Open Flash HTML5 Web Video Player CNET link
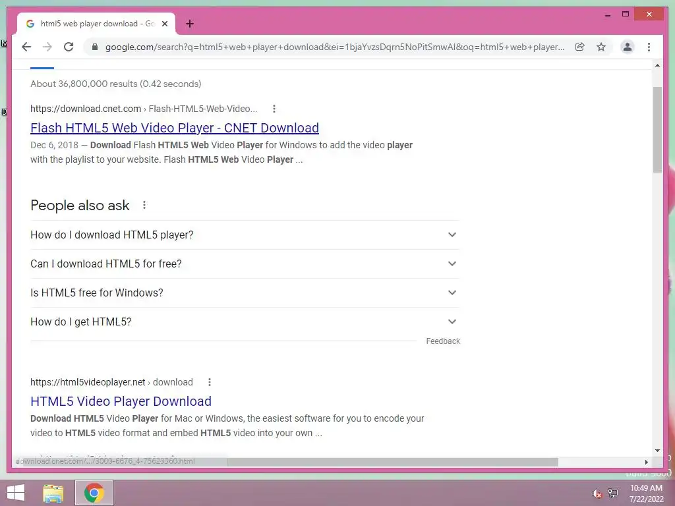 point(174,128)
